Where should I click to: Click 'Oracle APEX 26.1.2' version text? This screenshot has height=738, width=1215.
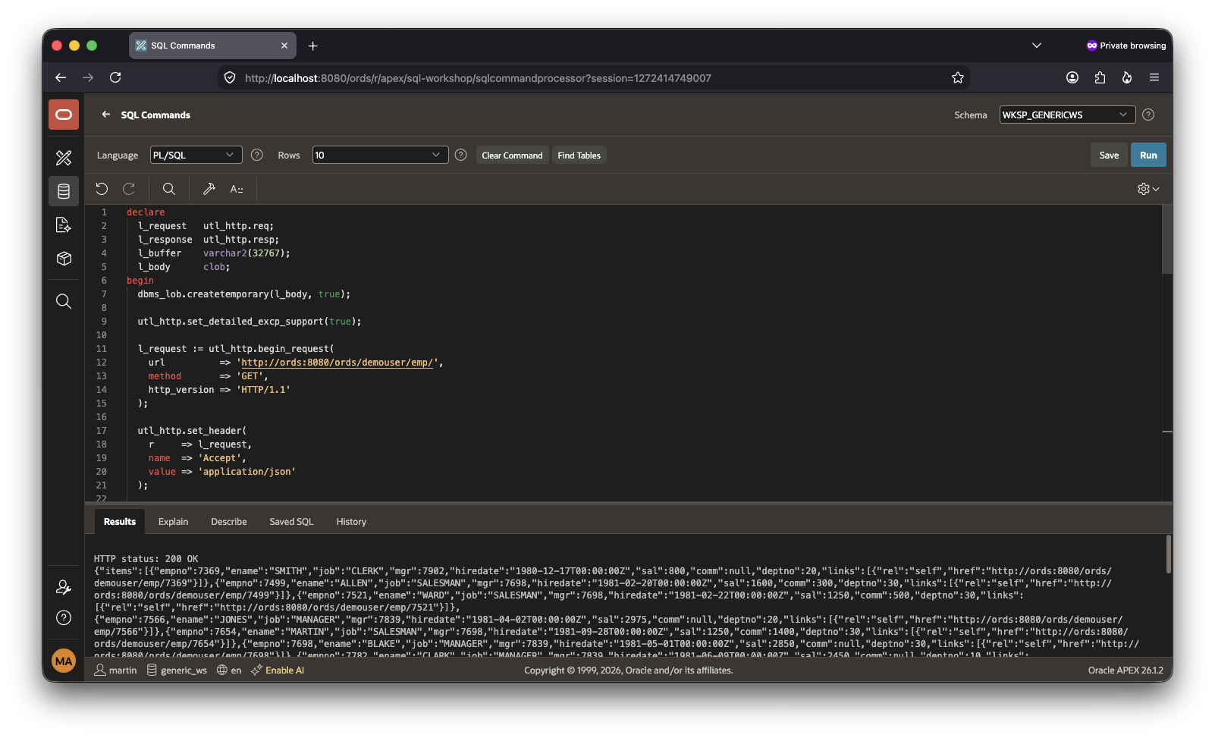point(1126,670)
